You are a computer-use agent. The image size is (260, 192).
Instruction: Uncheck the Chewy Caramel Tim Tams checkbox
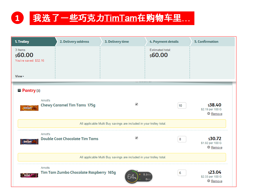(x=136, y=104)
